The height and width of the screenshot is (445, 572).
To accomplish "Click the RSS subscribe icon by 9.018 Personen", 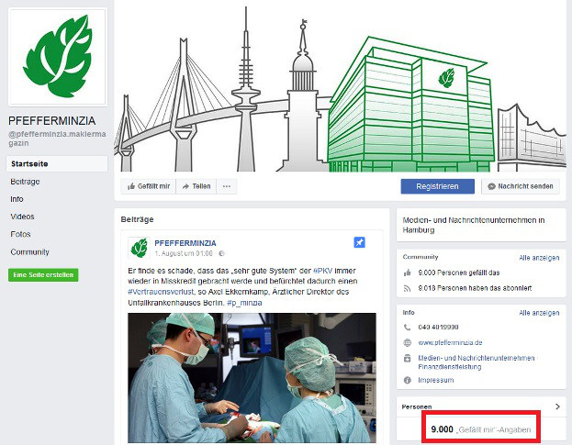I will [408, 288].
